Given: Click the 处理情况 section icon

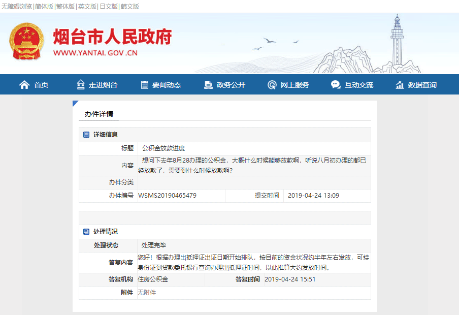Looking at the screenshot, I should 86,232.
